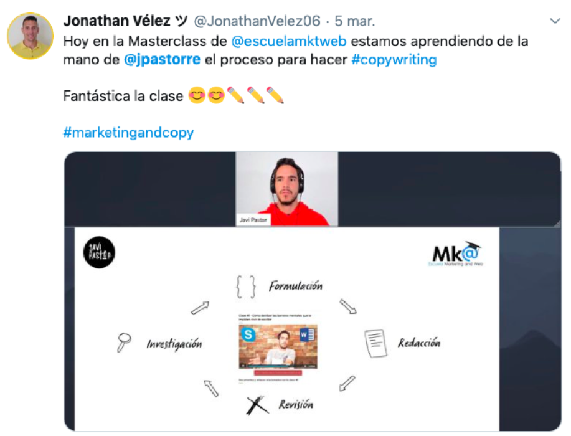
Task: Click the Word icon in center video
Action: pyautogui.click(x=306, y=334)
